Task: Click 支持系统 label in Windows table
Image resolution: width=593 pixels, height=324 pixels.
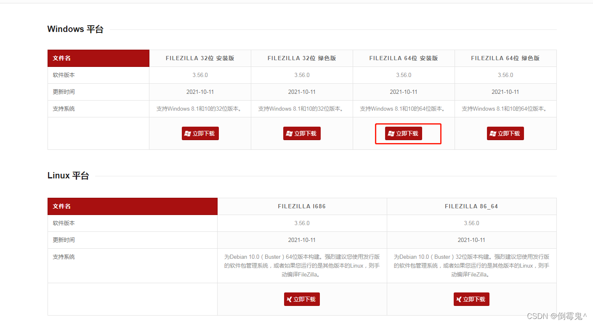Action: pyautogui.click(x=64, y=109)
